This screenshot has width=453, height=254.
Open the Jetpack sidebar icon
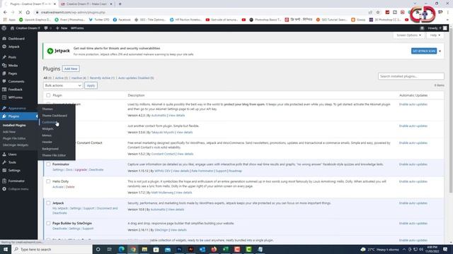[x=4, y=47]
